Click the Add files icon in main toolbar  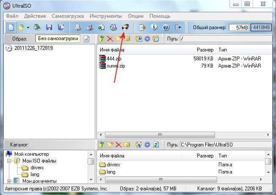click(142, 27)
